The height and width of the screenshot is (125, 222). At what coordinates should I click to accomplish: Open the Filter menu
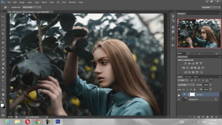[52, 2]
